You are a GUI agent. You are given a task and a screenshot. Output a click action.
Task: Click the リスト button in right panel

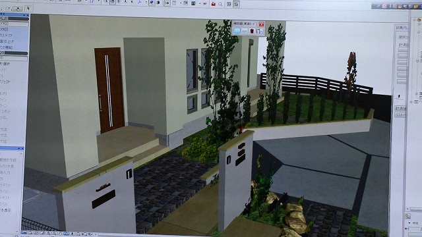tap(400, 115)
